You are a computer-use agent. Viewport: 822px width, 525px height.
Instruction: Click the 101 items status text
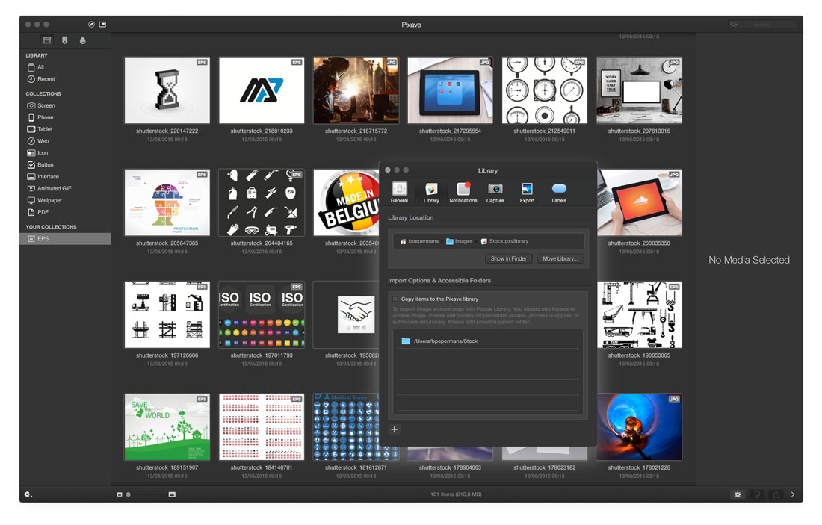456,494
